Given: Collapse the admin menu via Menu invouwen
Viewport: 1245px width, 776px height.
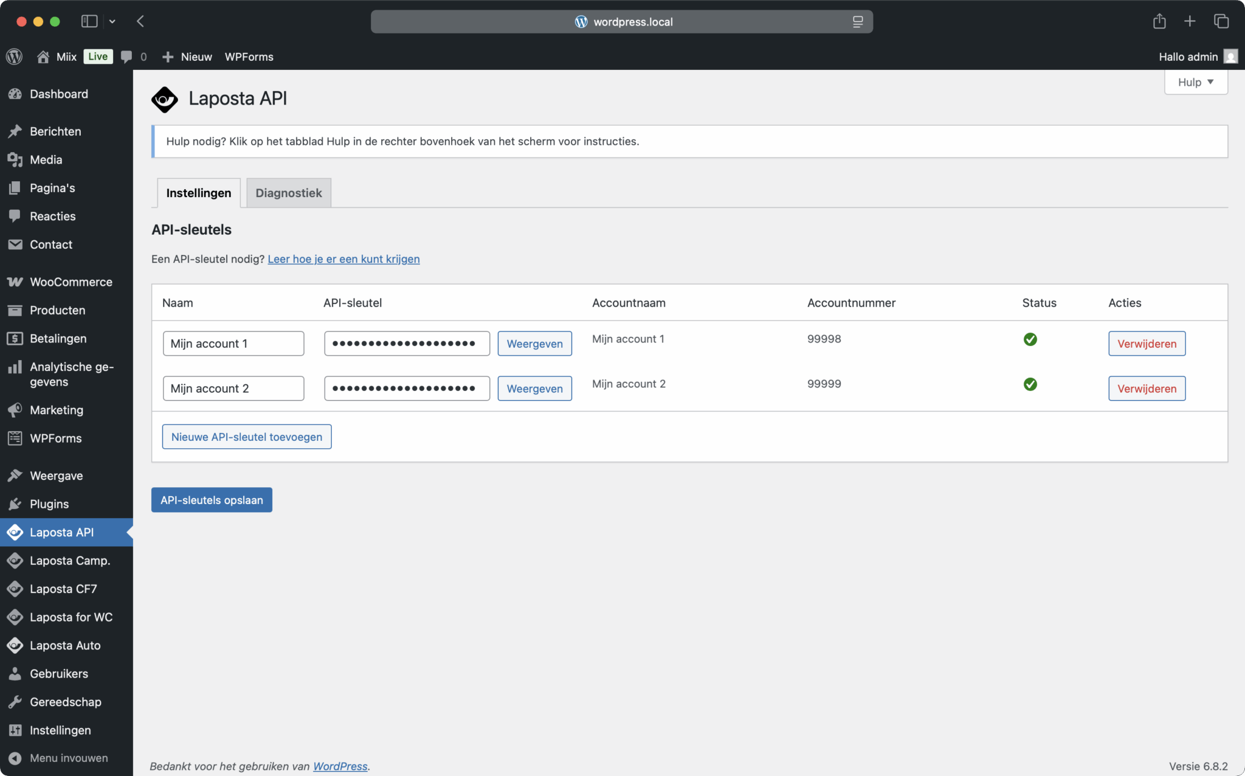Looking at the screenshot, I should click(68, 758).
